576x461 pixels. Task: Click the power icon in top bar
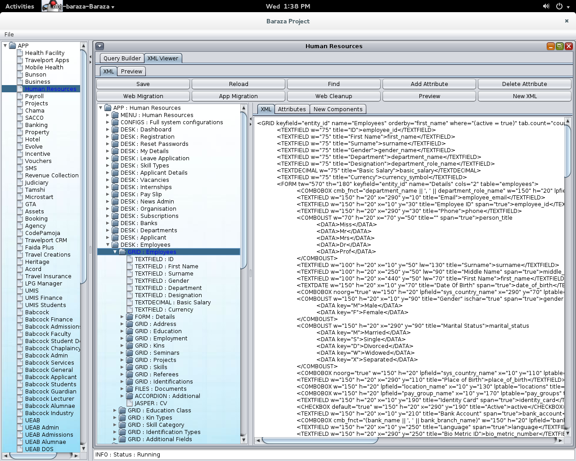tap(559, 6)
